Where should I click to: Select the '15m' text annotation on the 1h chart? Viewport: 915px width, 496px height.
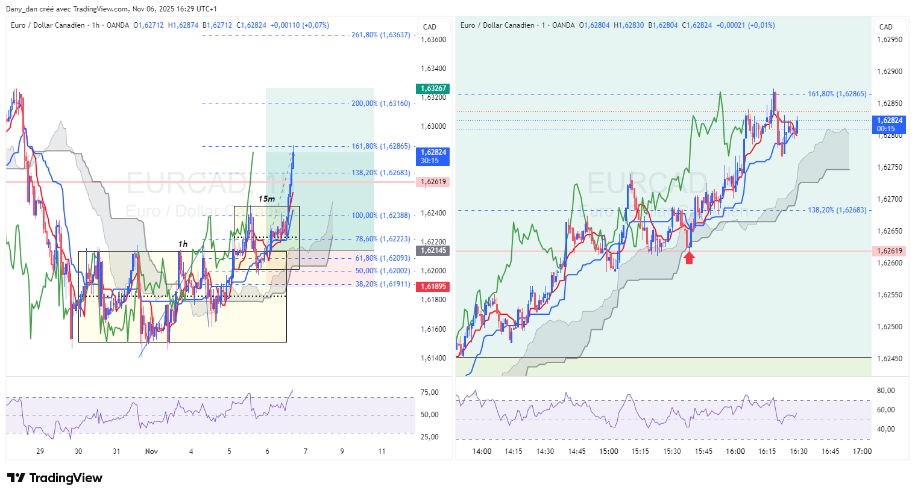pyautogui.click(x=266, y=199)
